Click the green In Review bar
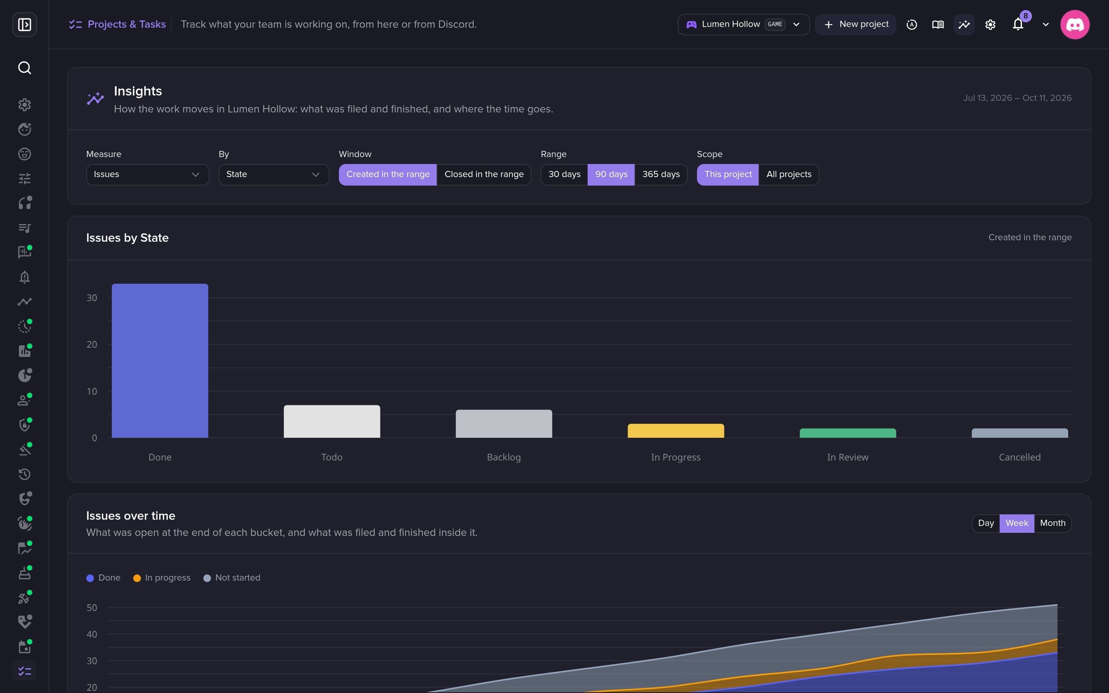Screen dimensions: 1109x693 click(847, 433)
